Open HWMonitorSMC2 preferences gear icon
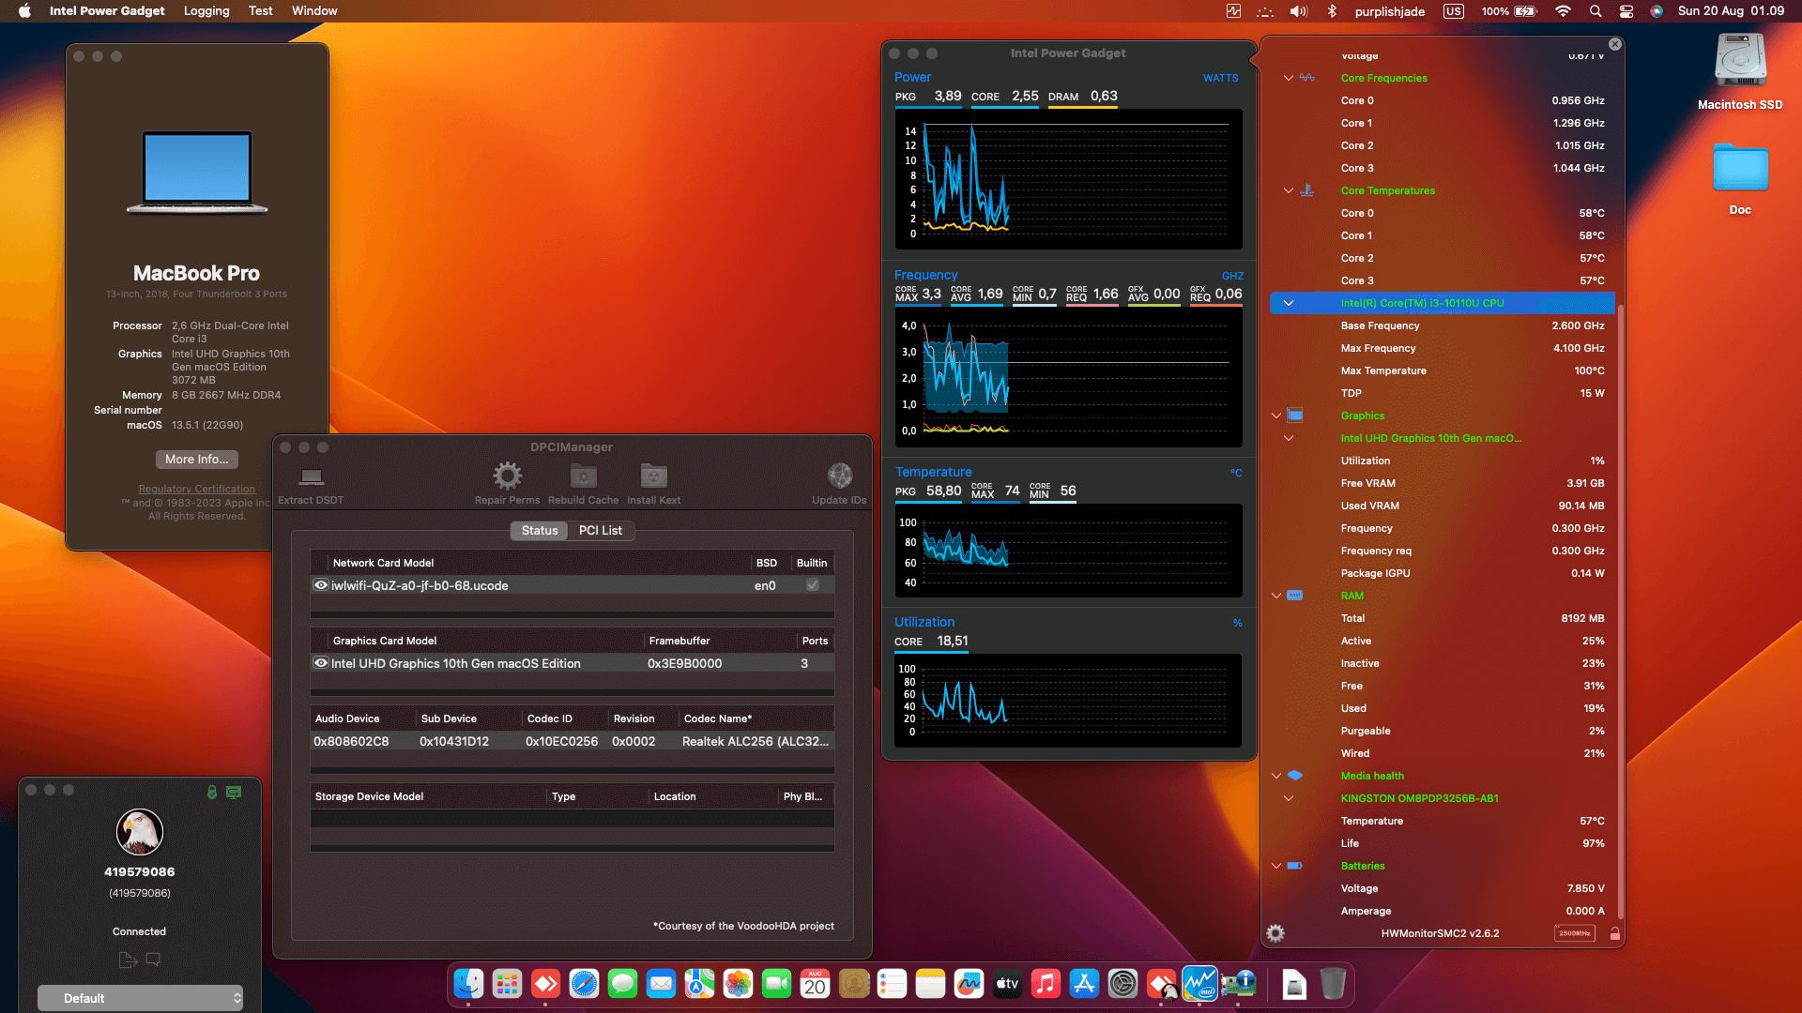This screenshot has width=1802, height=1013. [x=1275, y=933]
